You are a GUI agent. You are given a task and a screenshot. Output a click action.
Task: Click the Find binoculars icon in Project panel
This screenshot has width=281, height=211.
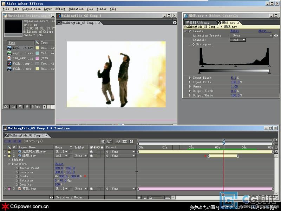(6, 107)
